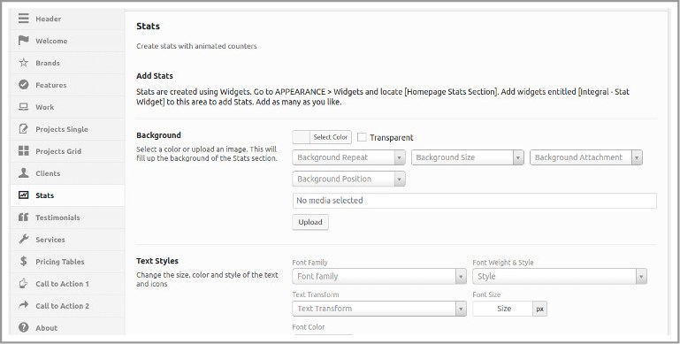Image resolution: width=680 pixels, height=344 pixels.
Task: Open the Background Position dropdown
Action: [348, 179]
